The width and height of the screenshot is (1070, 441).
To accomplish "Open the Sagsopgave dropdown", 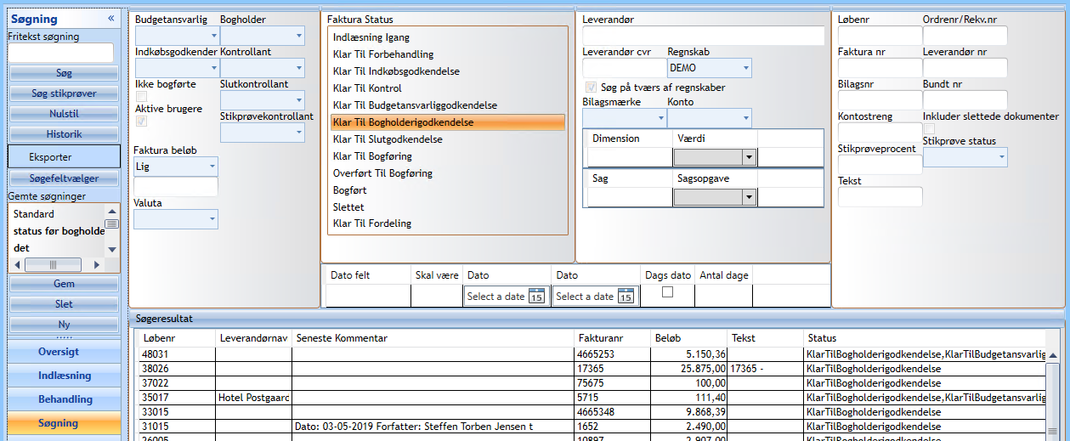I will [x=714, y=196].
